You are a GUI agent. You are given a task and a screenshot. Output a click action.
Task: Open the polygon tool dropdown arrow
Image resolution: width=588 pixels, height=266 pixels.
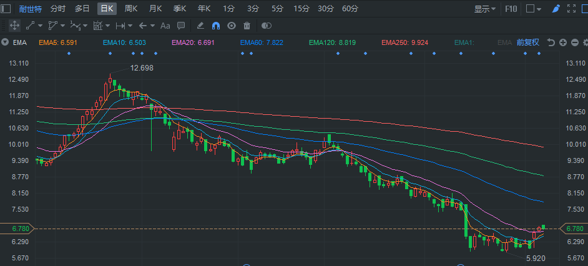coord(62,26)
